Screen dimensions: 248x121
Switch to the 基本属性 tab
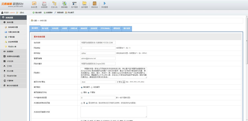coord(35,28)
